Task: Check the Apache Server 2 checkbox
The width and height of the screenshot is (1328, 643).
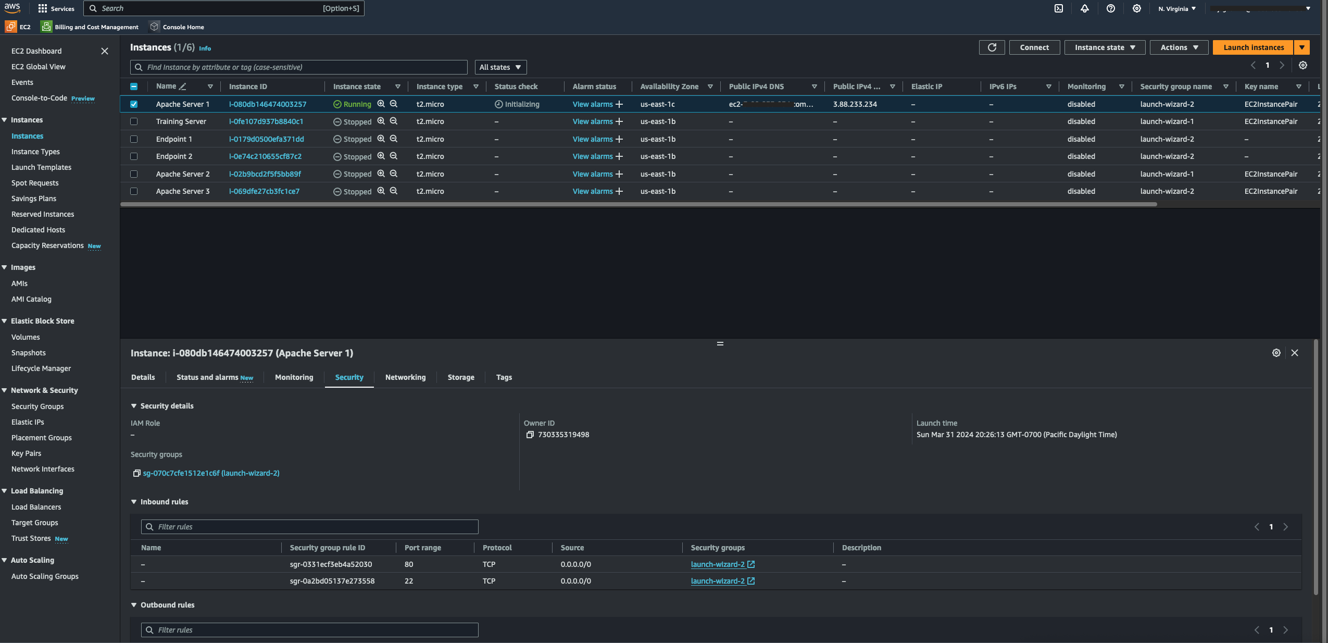Action: tap(134, 174)
